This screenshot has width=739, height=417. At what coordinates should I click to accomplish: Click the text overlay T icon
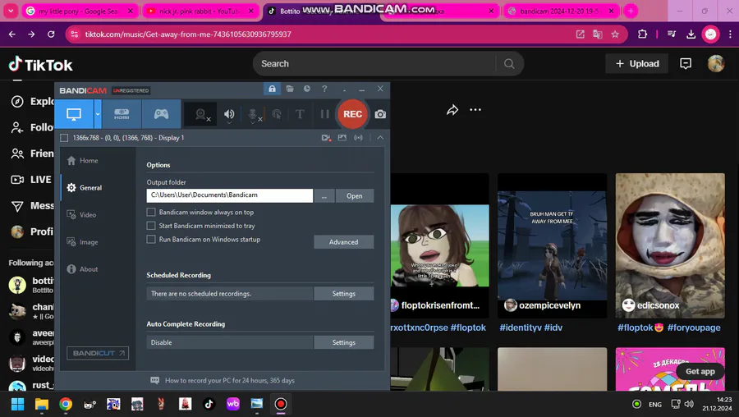(x=300, y=114)
